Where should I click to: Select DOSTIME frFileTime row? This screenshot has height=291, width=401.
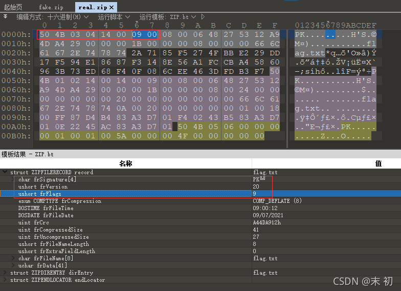pos(201,208)
